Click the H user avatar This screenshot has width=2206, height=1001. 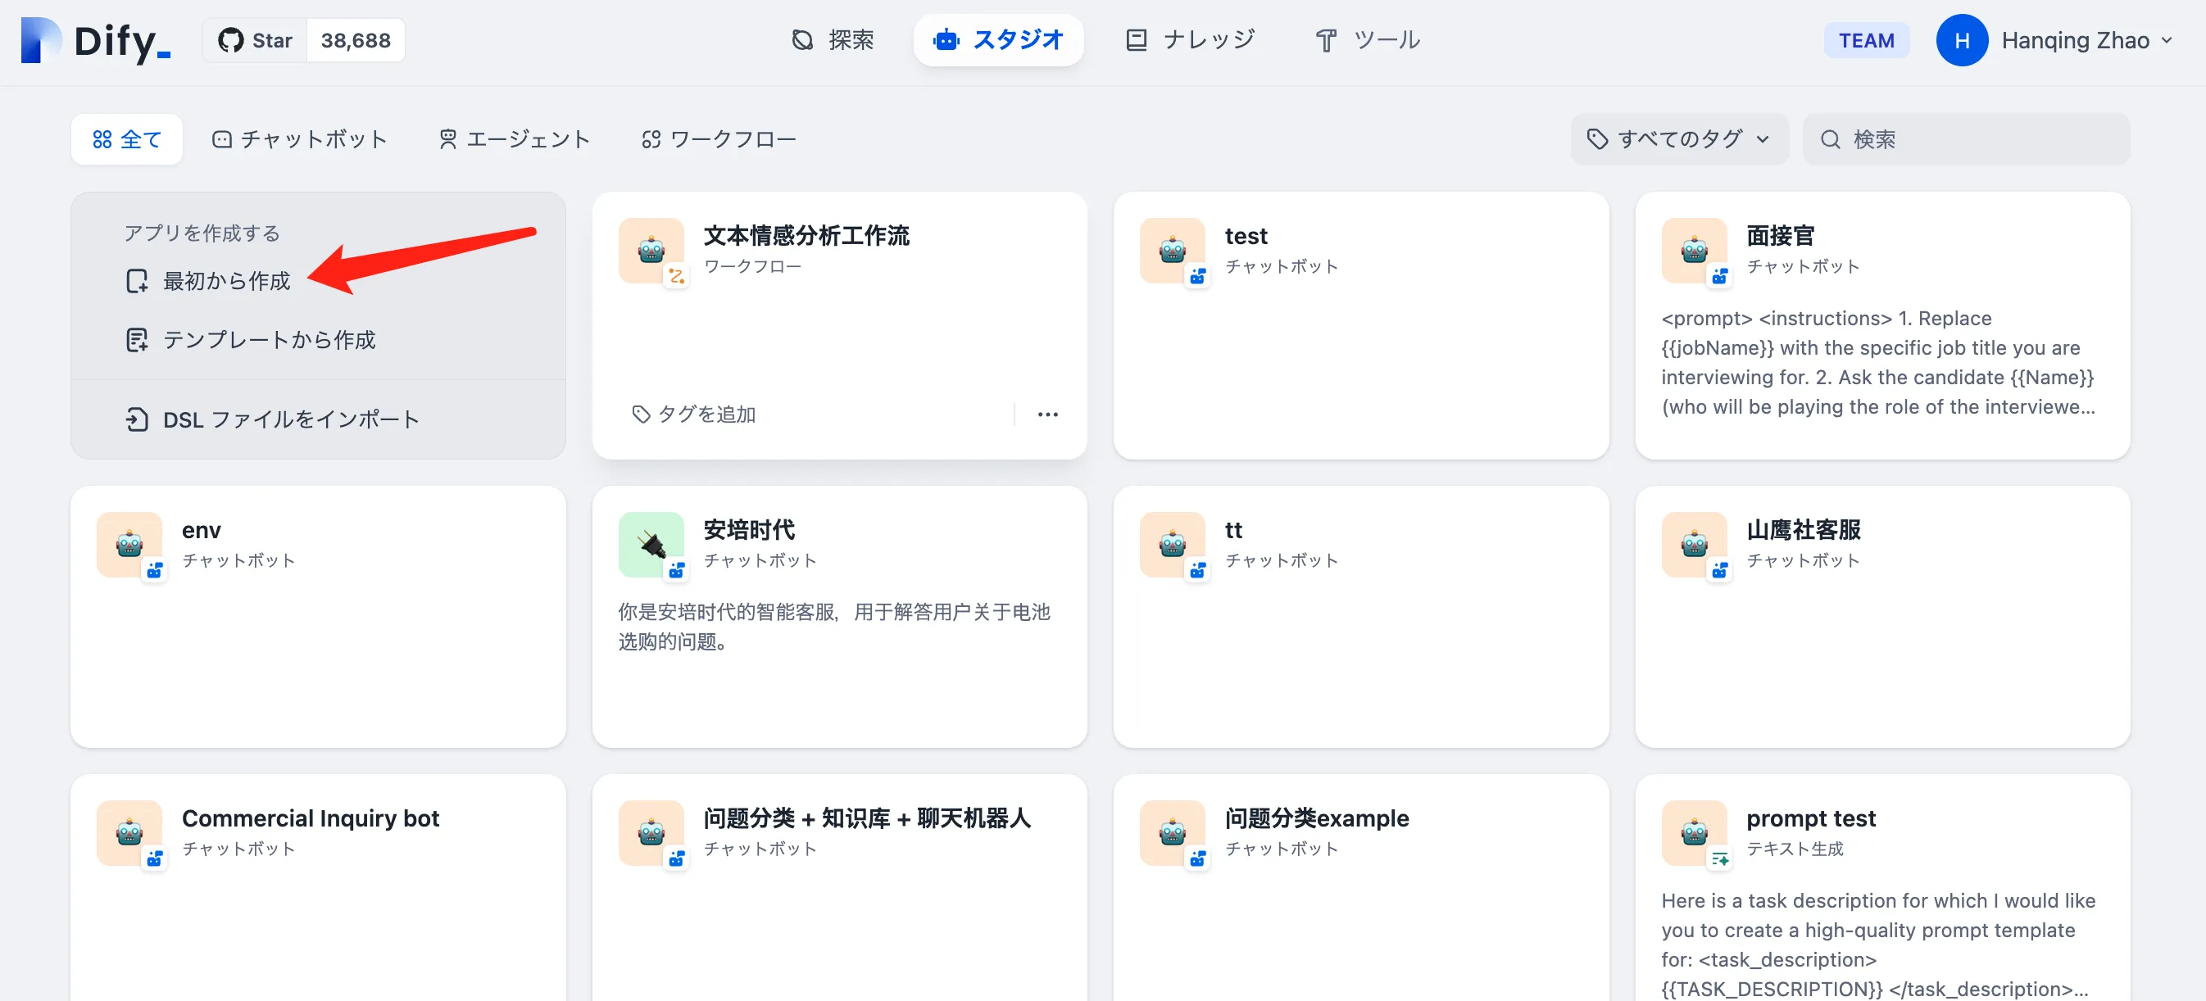[x=1961, y=41]
